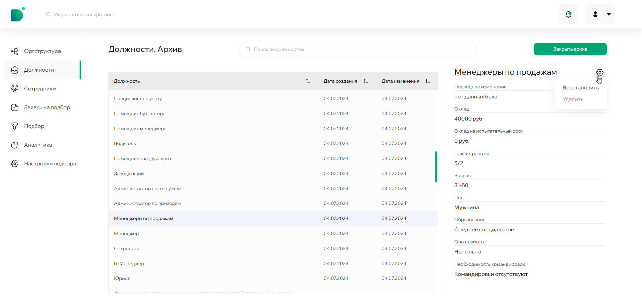Viewport: 642px width, 305px height.
Task: Sort by Дата создания arrows
Action: click(366, 81)
